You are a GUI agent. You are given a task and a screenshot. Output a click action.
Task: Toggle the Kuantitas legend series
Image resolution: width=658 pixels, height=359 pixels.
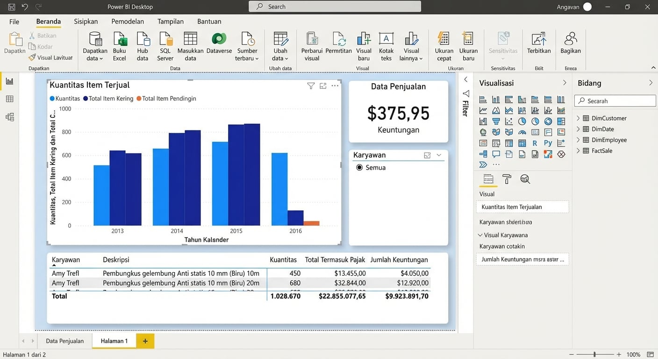click(x=65, y=99)
